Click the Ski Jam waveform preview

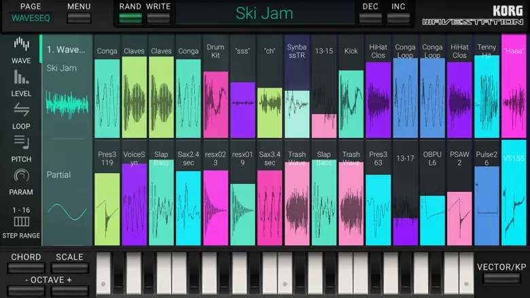pos(67,104)
